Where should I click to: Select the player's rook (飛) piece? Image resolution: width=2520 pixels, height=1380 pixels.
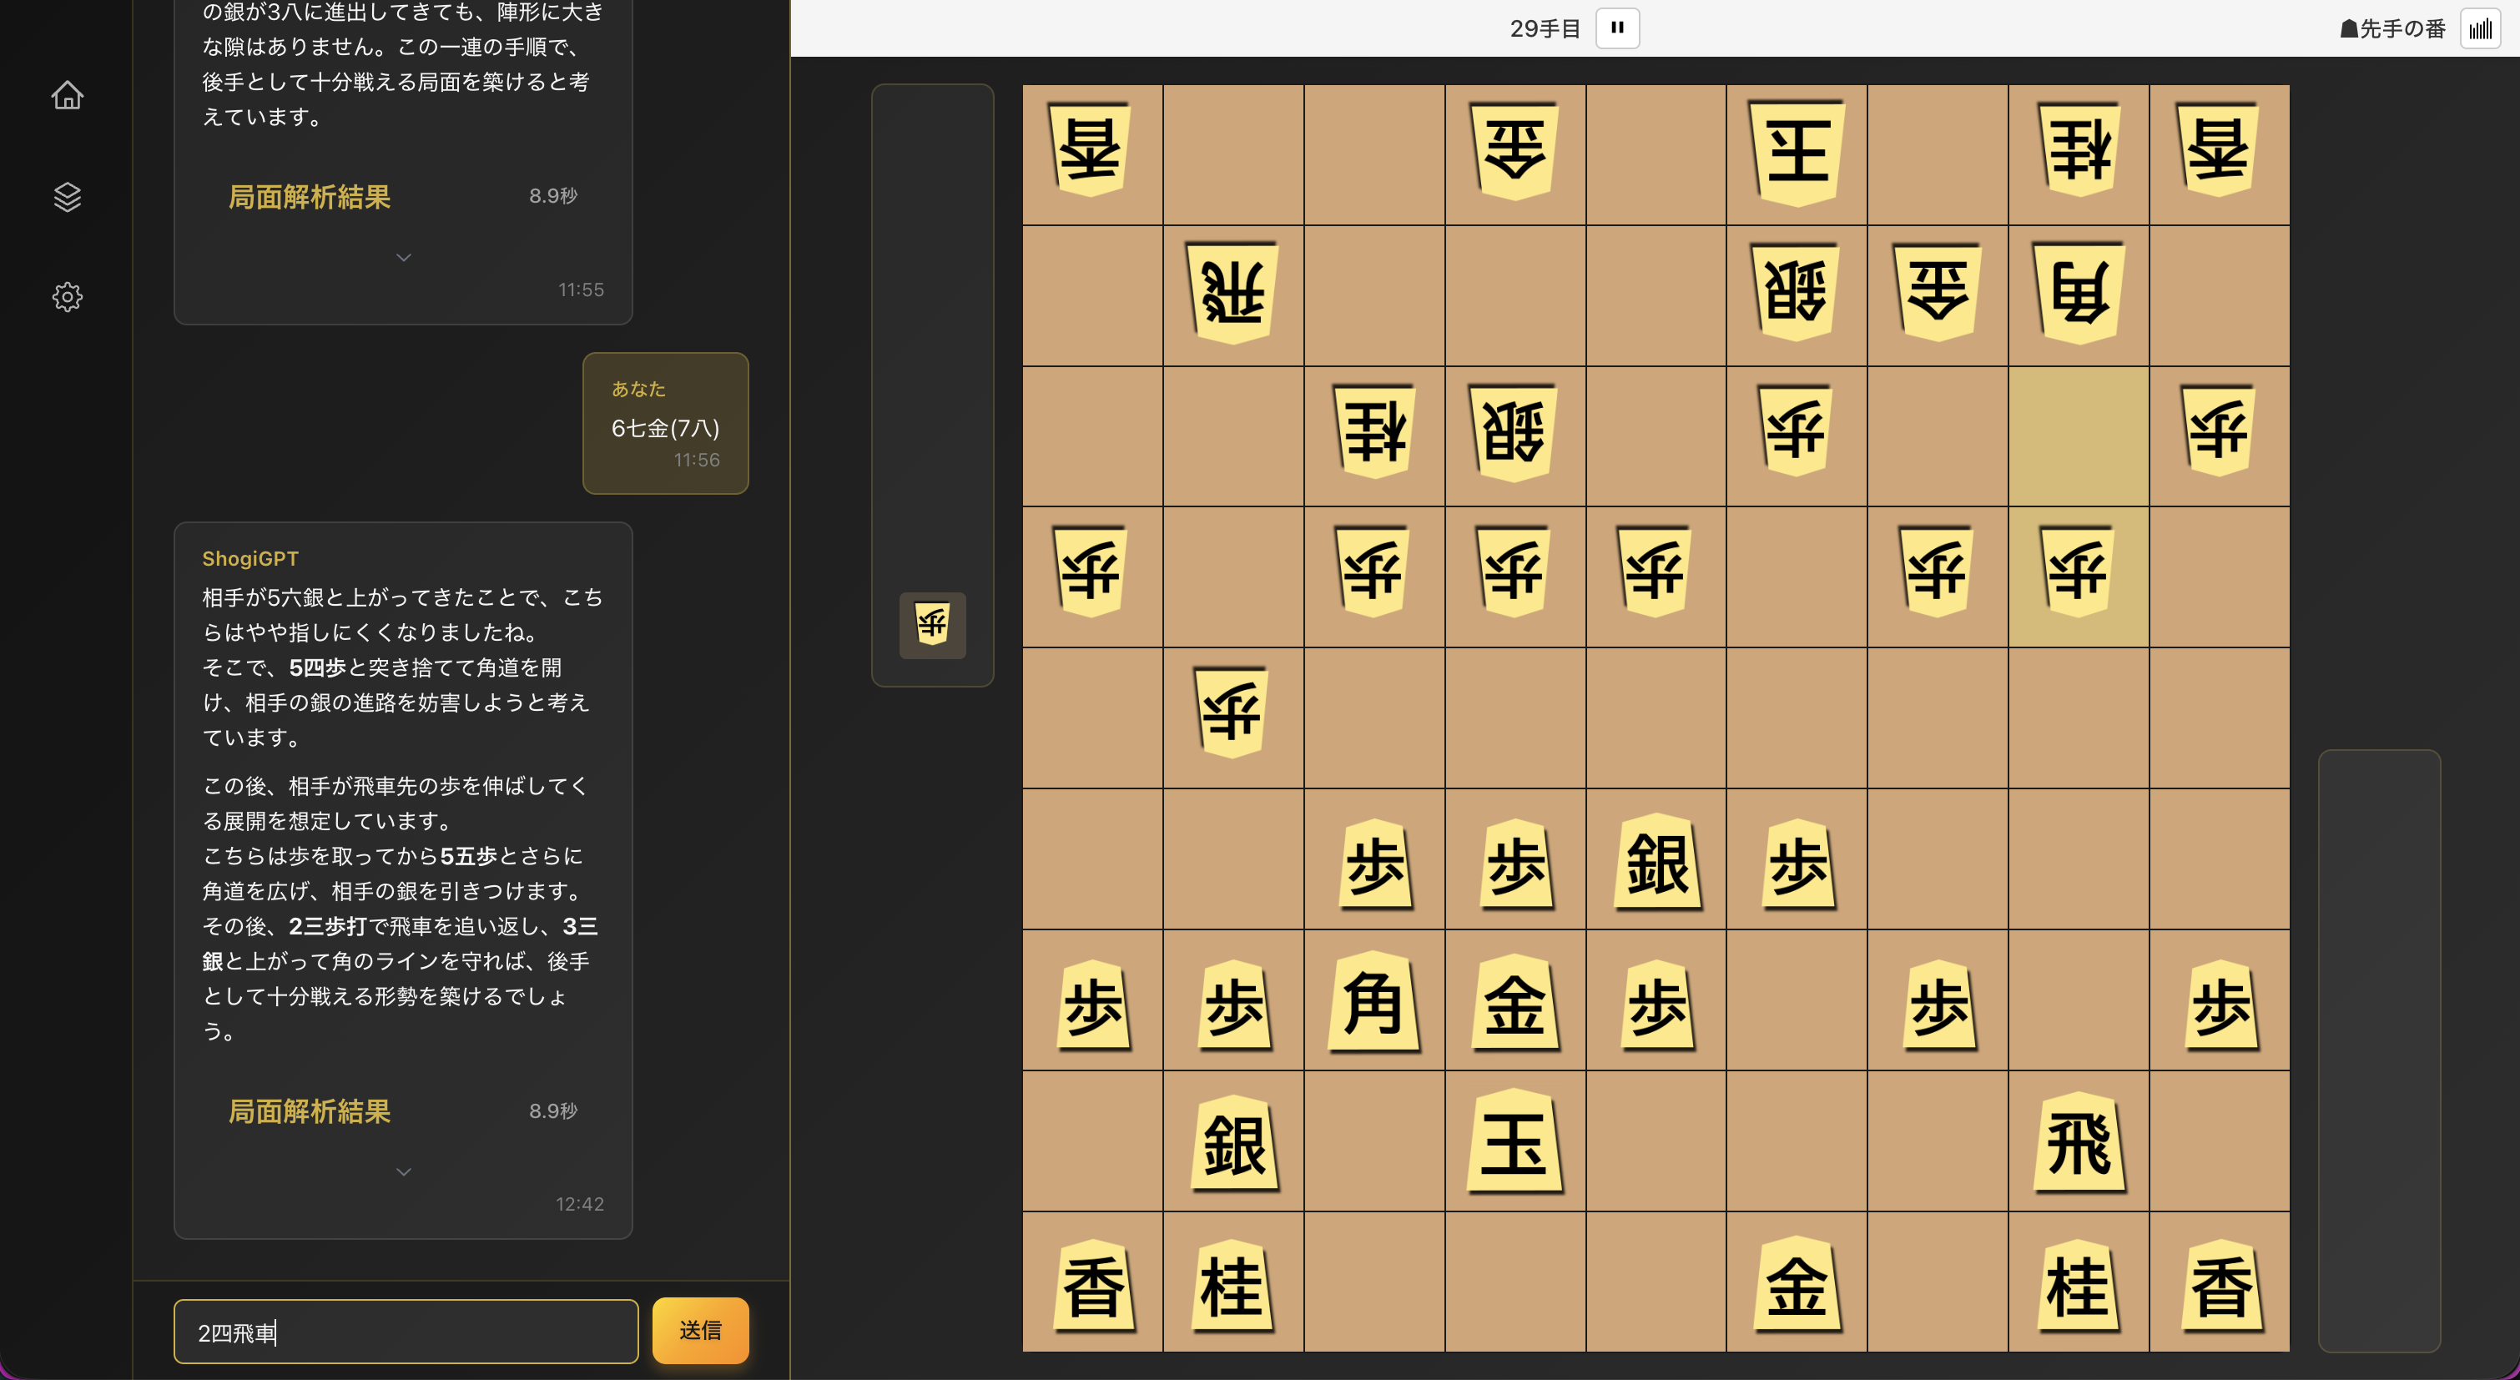[x=2078, y=1141]
